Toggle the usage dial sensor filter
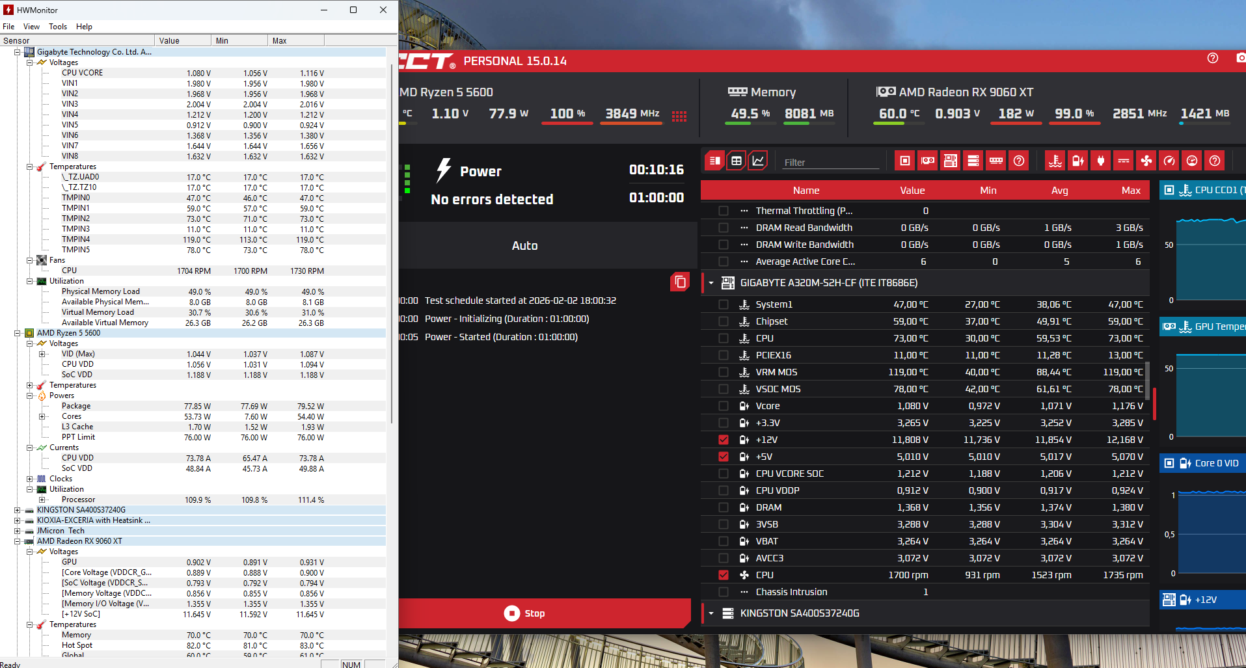The image size is (1246, 668). (x=1192, y=161)
